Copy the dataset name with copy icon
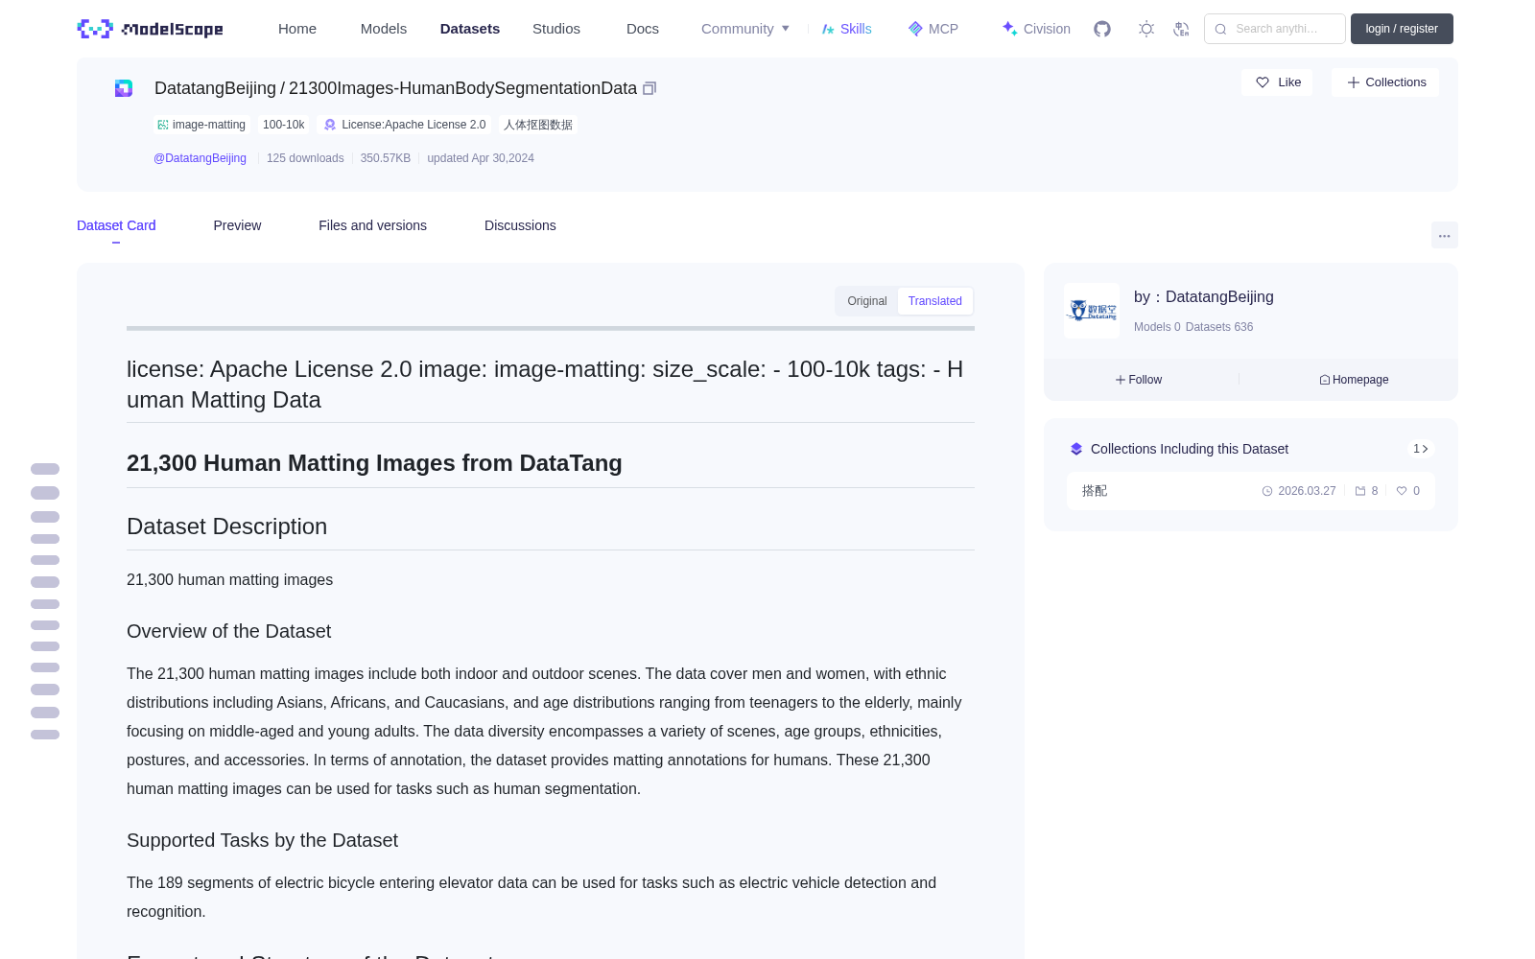This screenshot has width=1535, height=959. [649, 88]
